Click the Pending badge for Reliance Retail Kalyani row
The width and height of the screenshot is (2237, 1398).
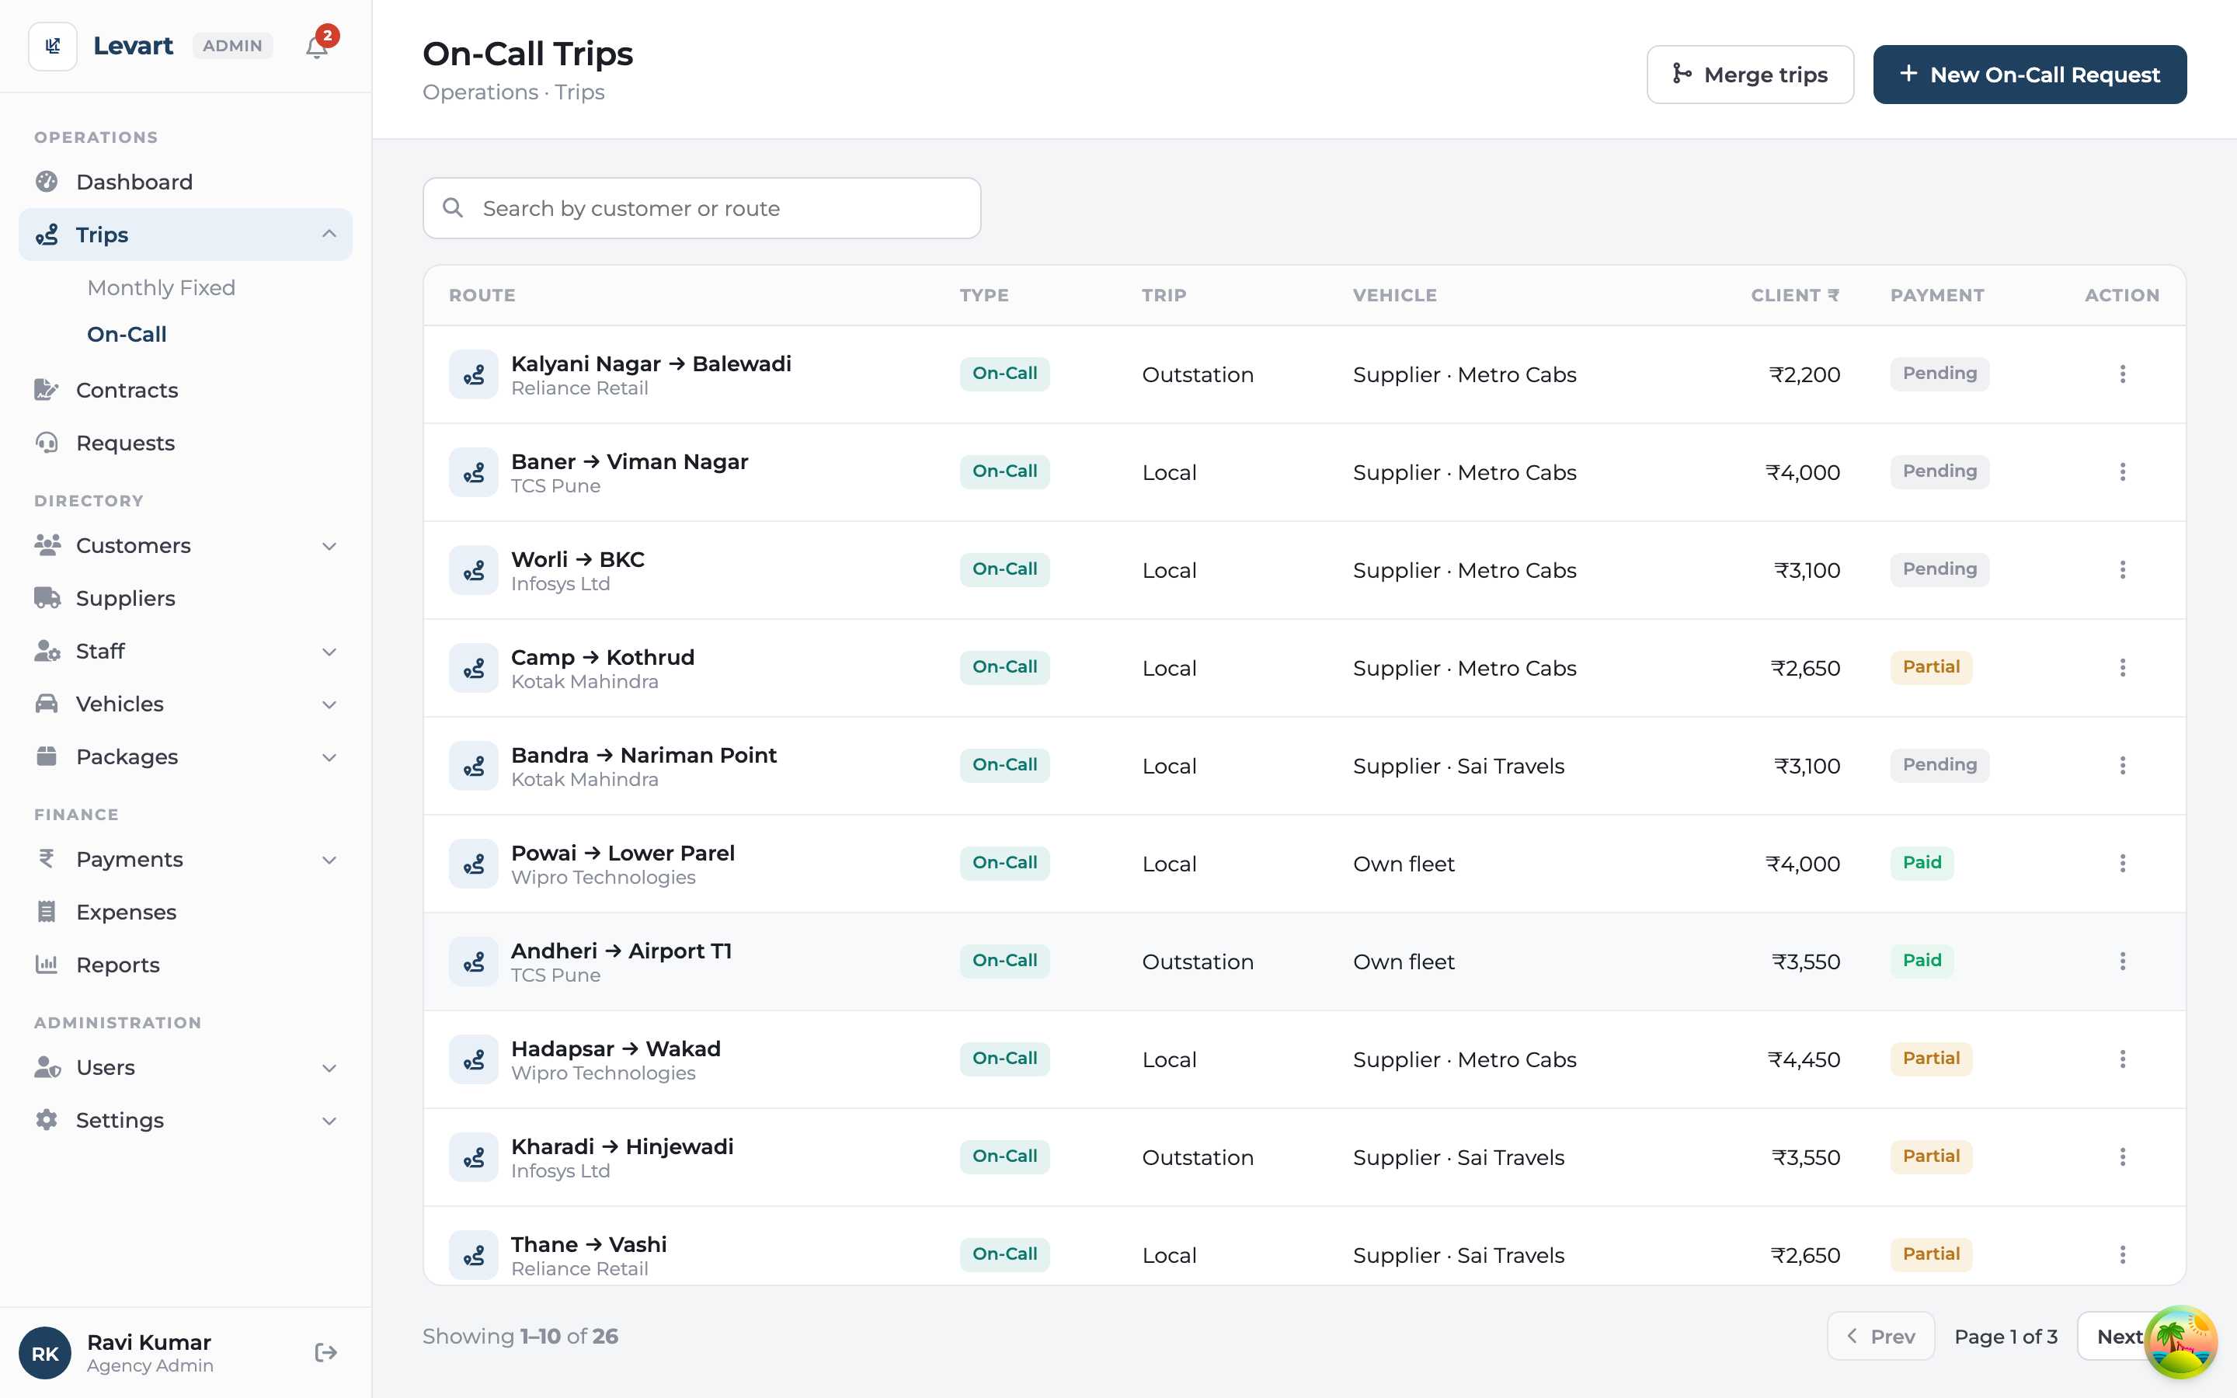tap(1940, 374)
